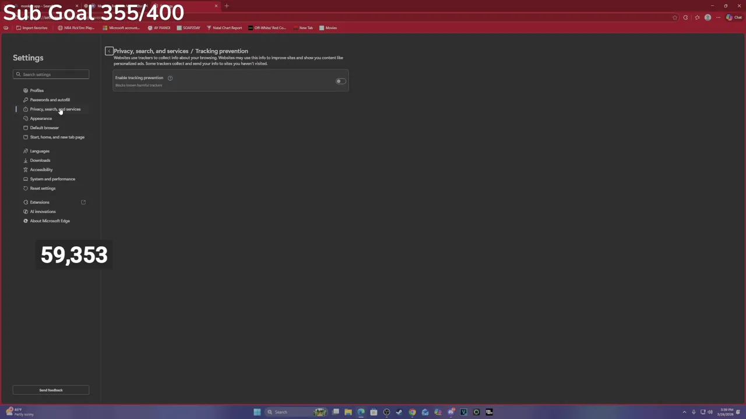Screen dimensions: 746x419
Task: Click the Extensions external link icon
Action: pos(83,202)
